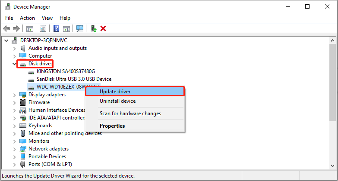This screenshot has height=181, width=338.
Task: Click the red X Uninstall device icon
Action: 103,28
